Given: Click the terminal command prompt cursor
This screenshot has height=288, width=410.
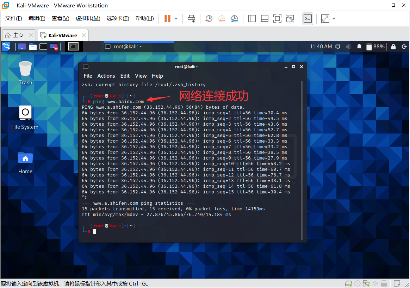Looking at the screenshot, I should [94, 232].
